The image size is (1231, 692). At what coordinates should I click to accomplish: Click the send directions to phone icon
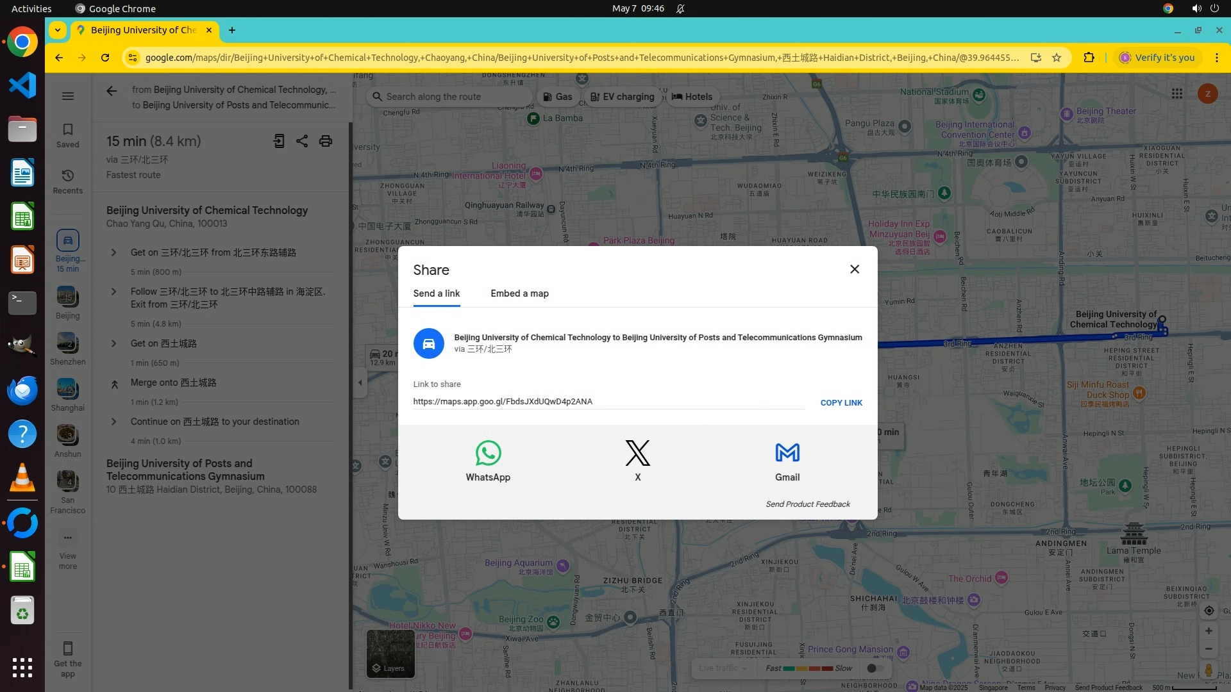tap(279, 142)
